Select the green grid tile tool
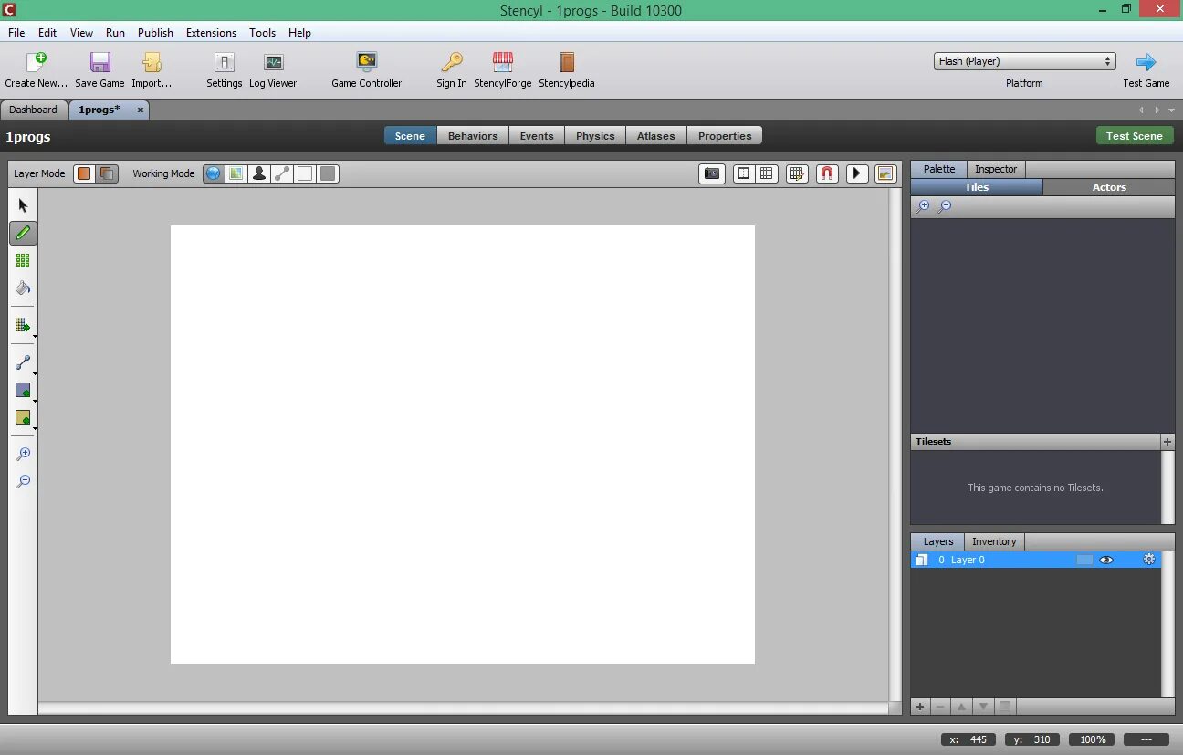The height and width of the screenshot is (755, 1183). (x=23, y=260)
